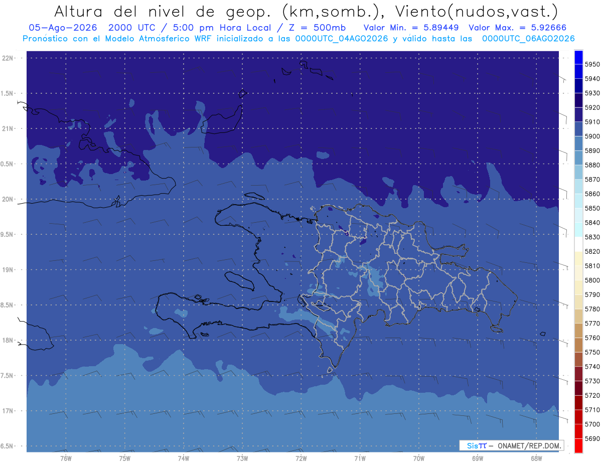The width and height of the screenshot is (602, 465).
Task: Click the '0000UTC_06AGO2026' valid-until time
Action: [528, 39]
